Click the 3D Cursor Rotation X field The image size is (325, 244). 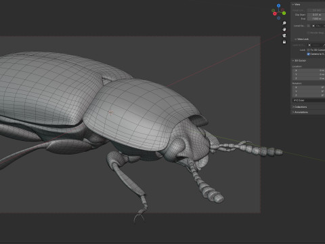point(309,87)
